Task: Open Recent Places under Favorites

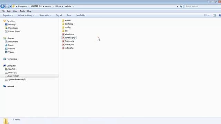Action: 14,31
